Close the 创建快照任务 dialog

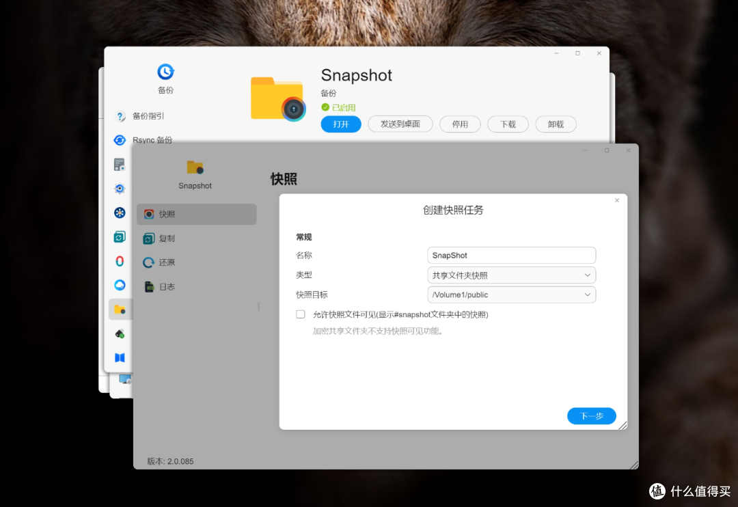[x=617, y=200]
